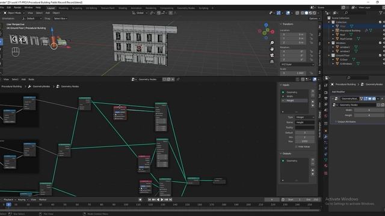Toggle timeline auto keying record button
The height and width of the screenshot is (216, 385).
pyautogui.click(x=140, y=200)
